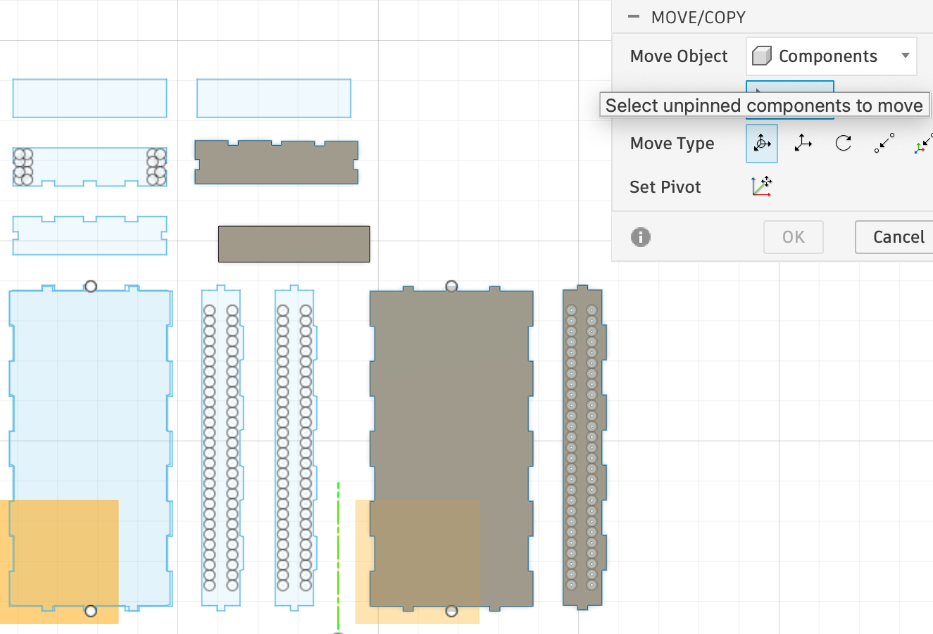Cancel the Move/Copy operation
This screenshot has width=933, height=634.
899,237
